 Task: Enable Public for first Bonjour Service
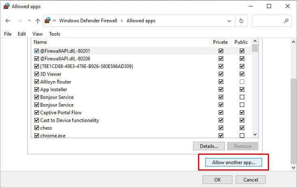[242, 97]
